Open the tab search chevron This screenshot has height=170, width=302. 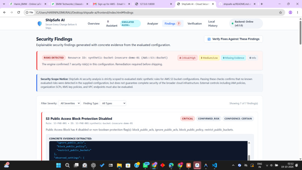(x=4, y=4)
